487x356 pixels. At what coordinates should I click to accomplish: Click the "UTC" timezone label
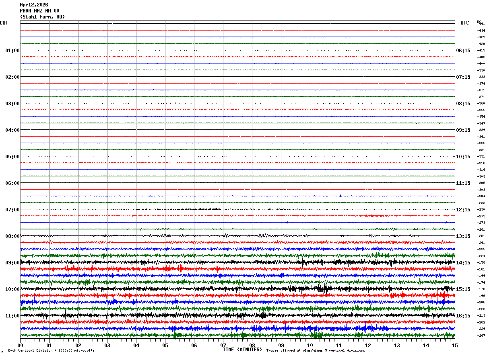tap(465, 23)
